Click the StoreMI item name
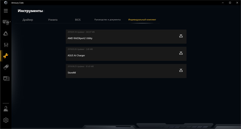Image resolution: width=241 pixels, height=129 pixels. tap(72, 73)
